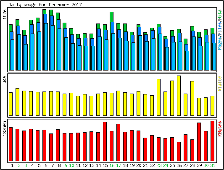Click the light blue pages bar for day 6
Screen dimensions: 224x170
pos(46,47)
